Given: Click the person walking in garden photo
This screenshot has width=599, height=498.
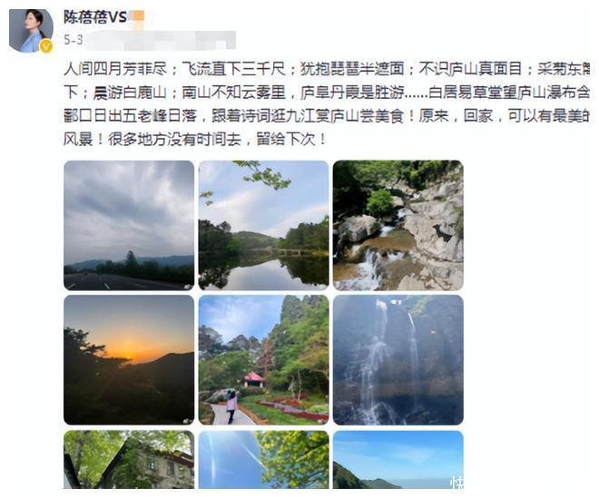Looking at the screenshot, I should pyautogui.click(x=231, y=406).
